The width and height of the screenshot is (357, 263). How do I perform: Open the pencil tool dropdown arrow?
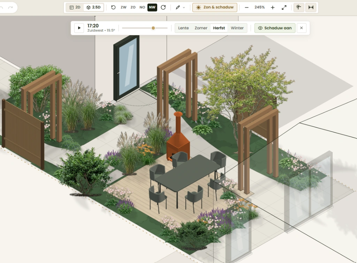pyautogui.click(x=184, y=8)
